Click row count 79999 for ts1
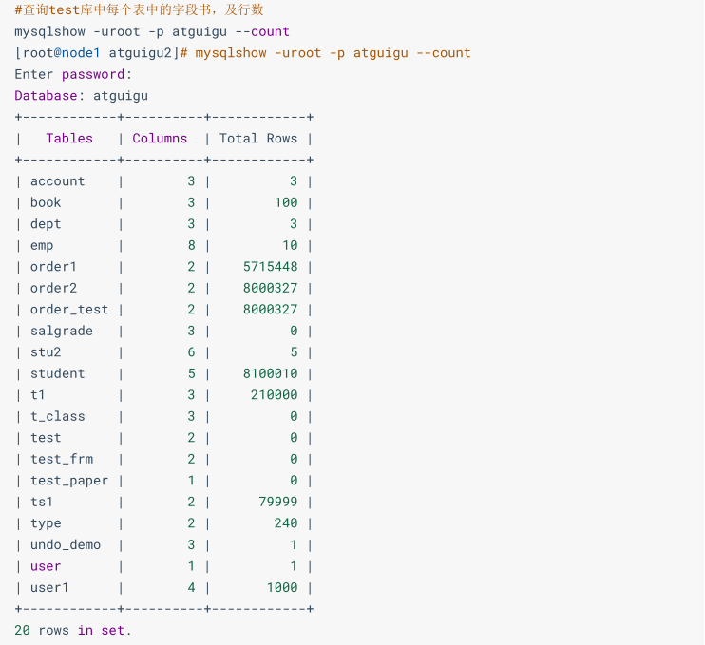705x645 pixels. pos(277,502)
